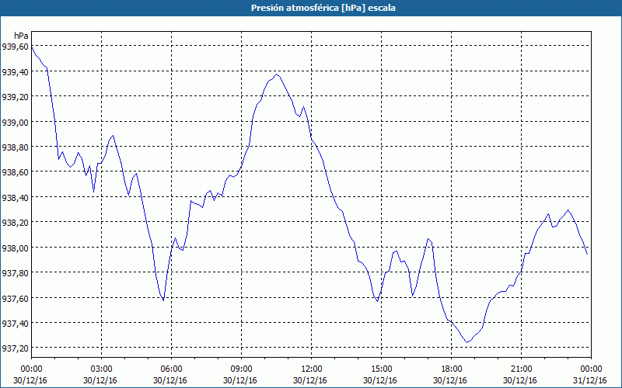Viewport: 622px width, 388px height.
Task: Click the 939,00 y-axis value
Action: pyautogui.click(x=15, y=122)
